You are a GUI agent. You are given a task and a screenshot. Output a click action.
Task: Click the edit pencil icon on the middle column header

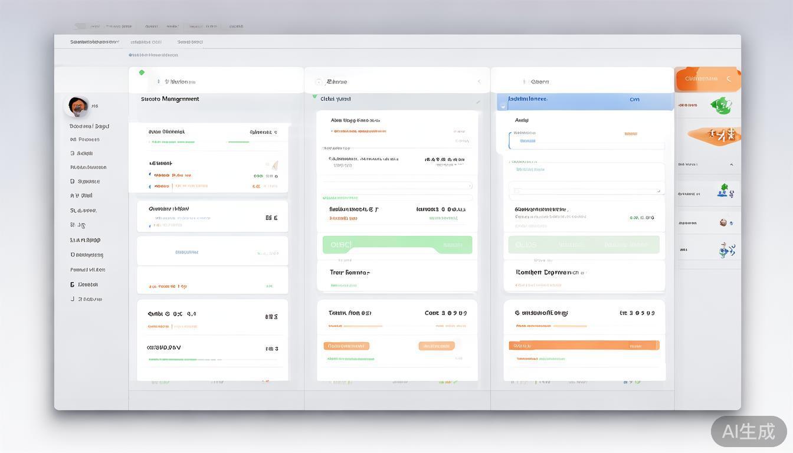coord(478,101)
